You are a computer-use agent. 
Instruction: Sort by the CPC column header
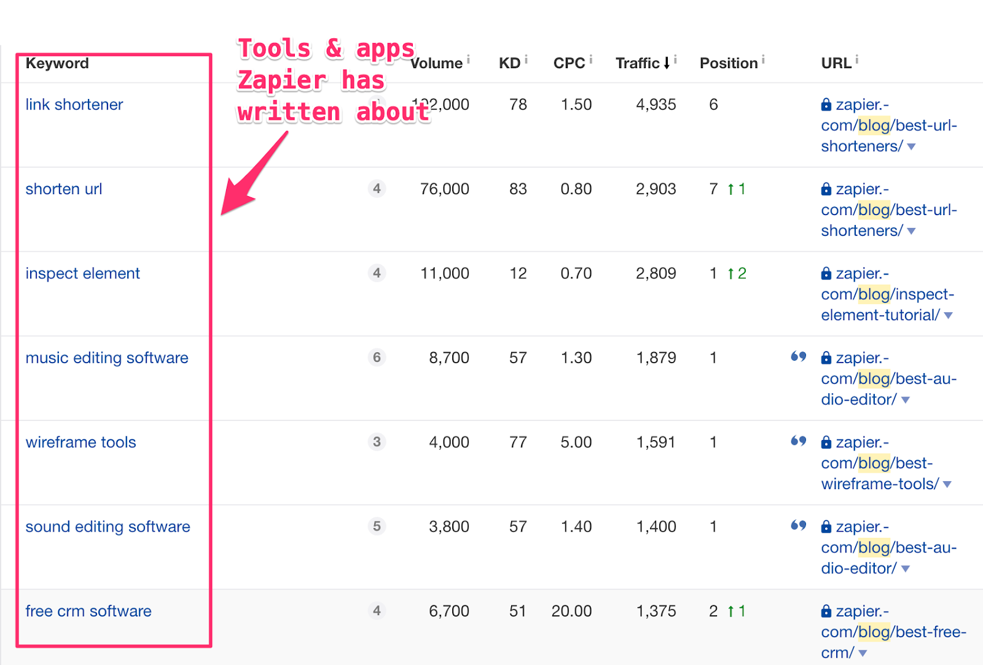pyautogui.click(x=570, y=63)
